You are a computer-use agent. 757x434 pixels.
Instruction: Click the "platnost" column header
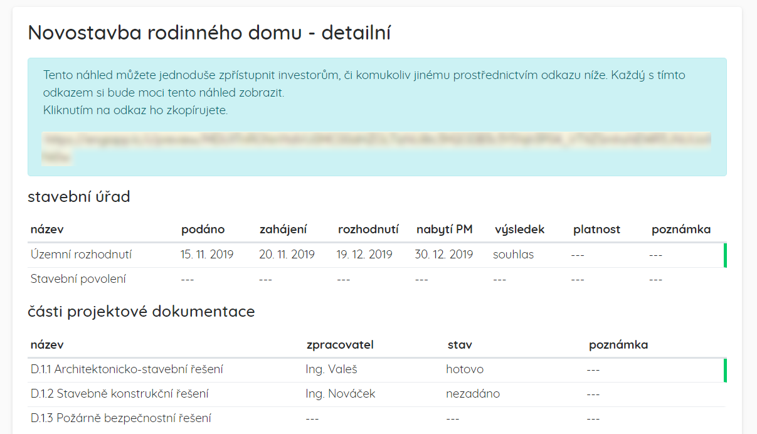(596, 230)
